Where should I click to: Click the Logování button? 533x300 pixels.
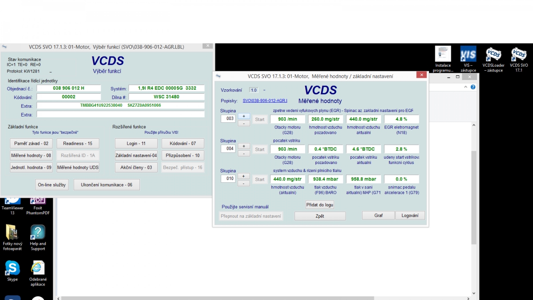[410, 216]
